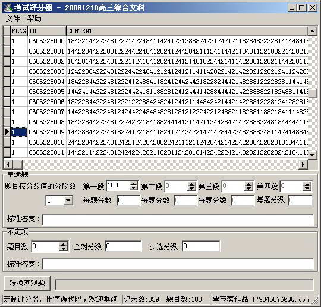This screenshot has width=321, height=307.
Task: Click the 每题分数 field under 第二段
Action: coord(185,201)
